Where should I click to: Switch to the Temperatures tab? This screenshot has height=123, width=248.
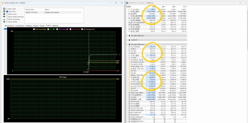tap(9, 26)
